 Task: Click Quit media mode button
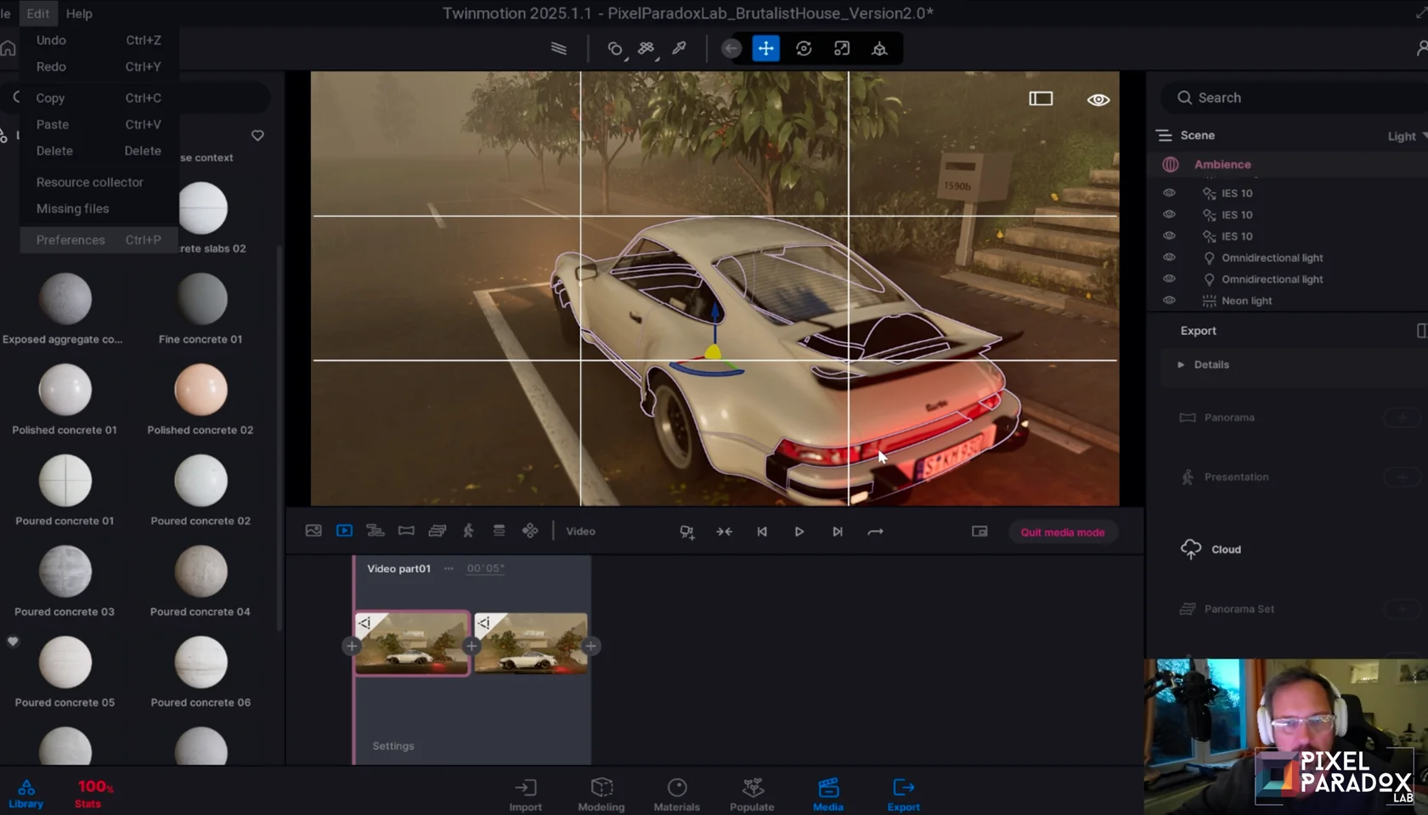click(x=1062, y=532)
